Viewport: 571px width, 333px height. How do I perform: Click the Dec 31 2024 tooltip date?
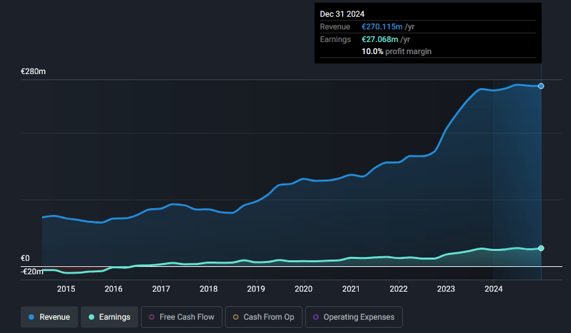pos(343,13)
